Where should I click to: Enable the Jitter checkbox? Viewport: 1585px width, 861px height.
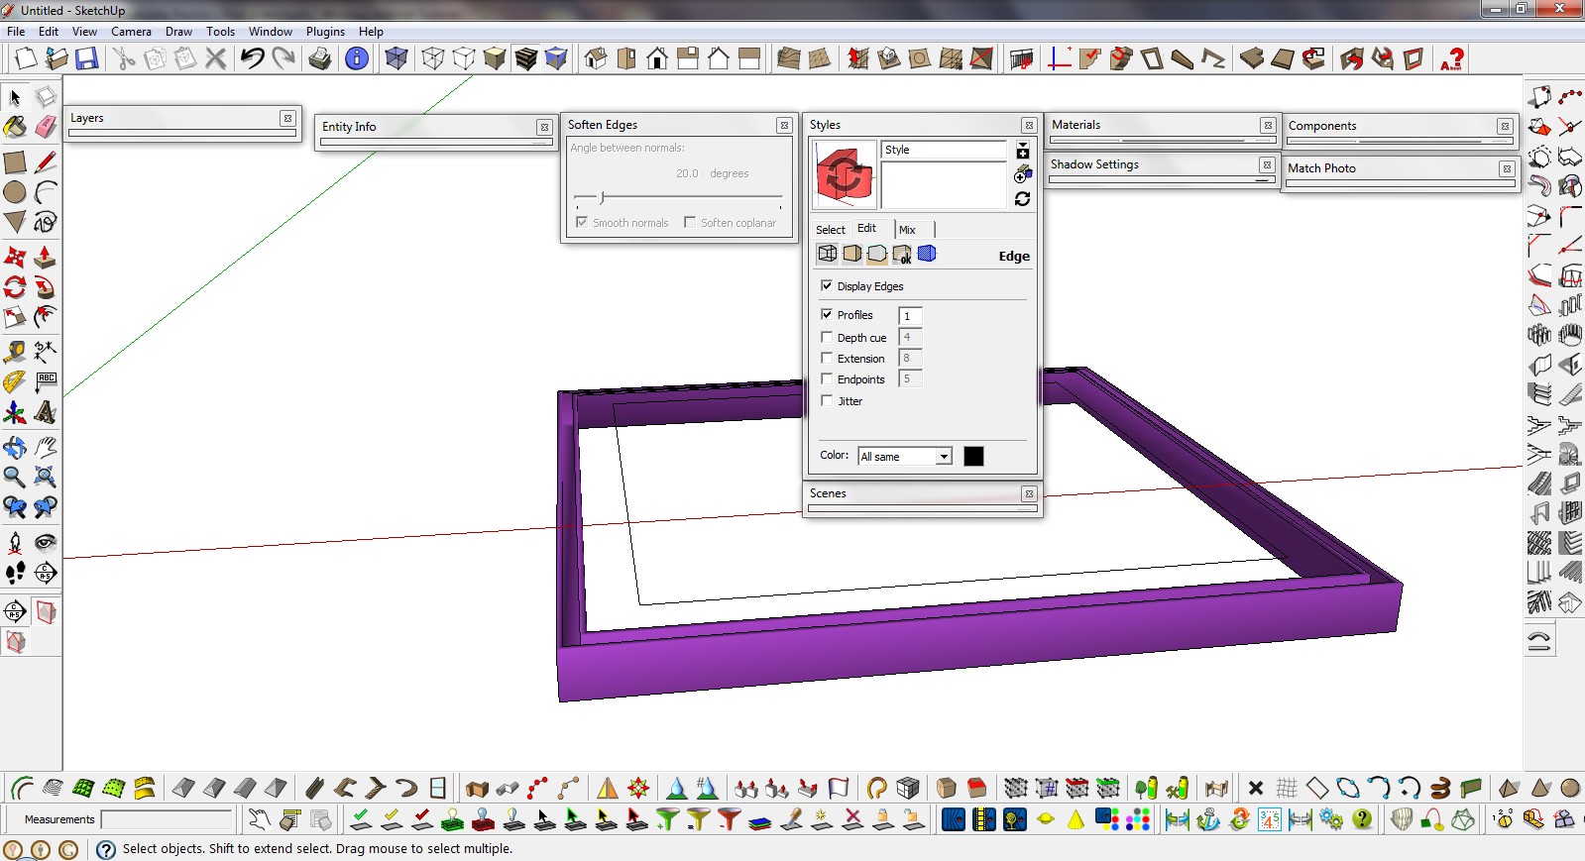(827, 400)
